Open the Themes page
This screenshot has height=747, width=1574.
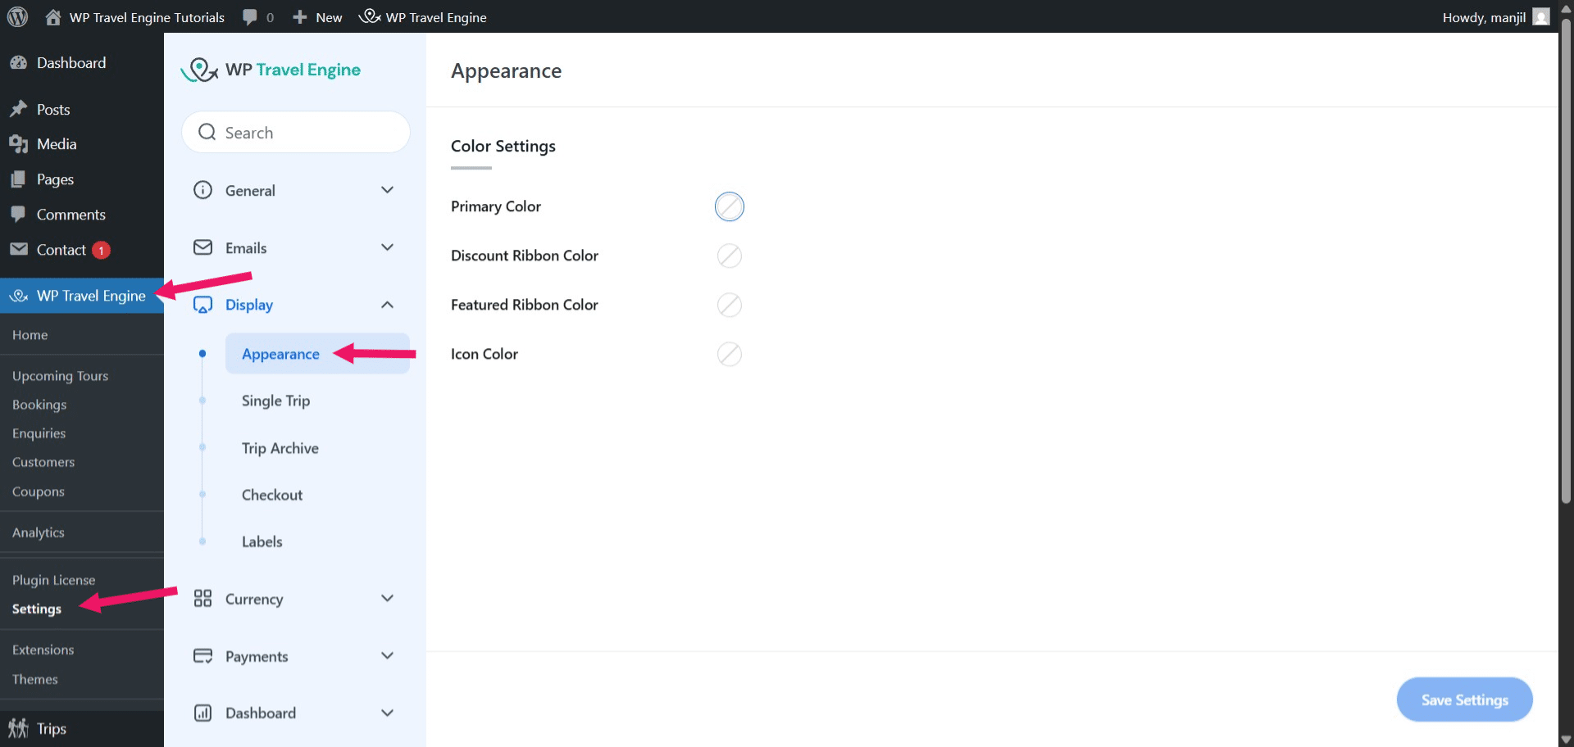click(34, 679)
